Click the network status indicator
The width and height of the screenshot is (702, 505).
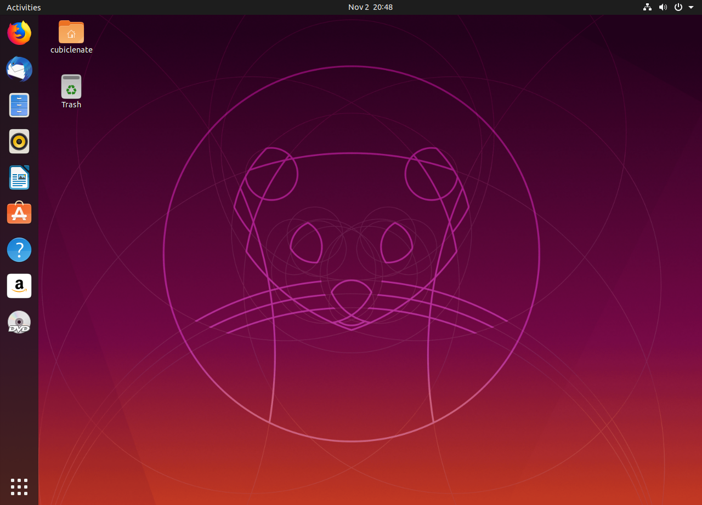click(x=647, y=7)
